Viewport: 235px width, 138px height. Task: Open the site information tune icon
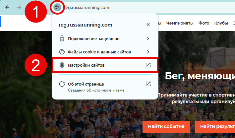[x=57, y=7]
